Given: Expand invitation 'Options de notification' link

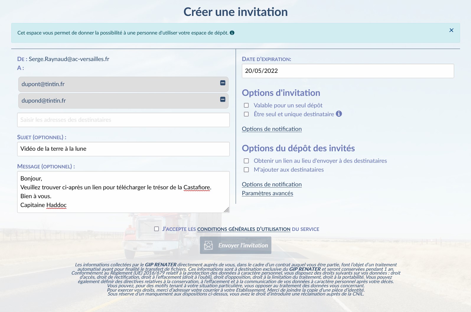Looking at the screenshot, I should (272, 129).
